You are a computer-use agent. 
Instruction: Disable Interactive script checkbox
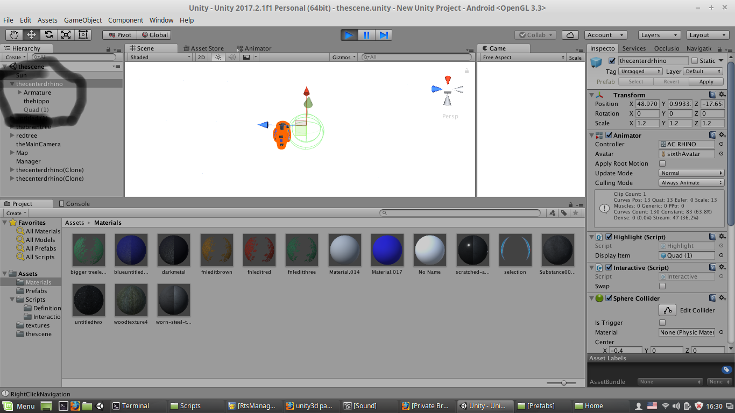[609, 268]
